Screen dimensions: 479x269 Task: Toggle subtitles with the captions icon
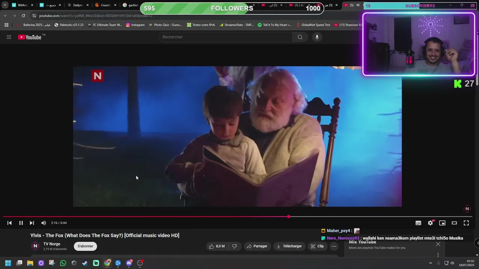(x=418, y=223)
